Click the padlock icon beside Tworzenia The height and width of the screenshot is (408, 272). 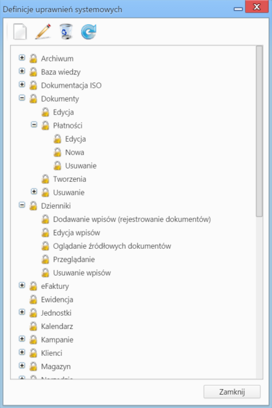click(x=45, y=179)
